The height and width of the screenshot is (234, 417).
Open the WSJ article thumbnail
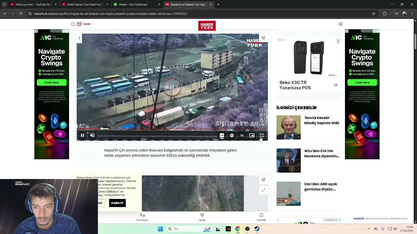[289, 161]
